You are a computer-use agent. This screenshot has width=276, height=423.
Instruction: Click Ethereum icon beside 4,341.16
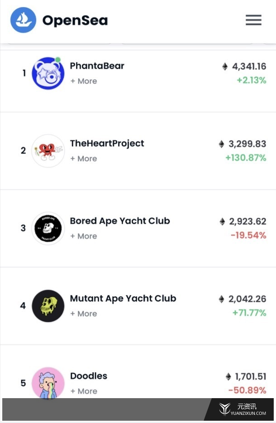pyautogui.click(x=225, y=66)
